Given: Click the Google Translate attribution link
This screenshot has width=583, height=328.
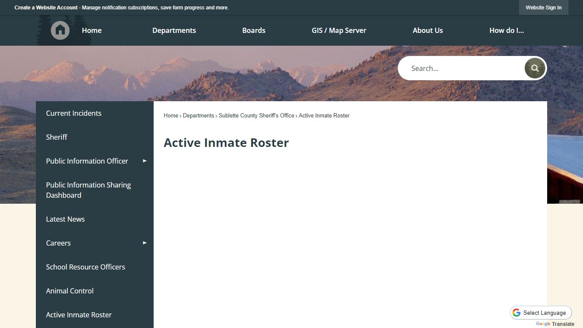Looking at the screenshot, I should tap(555, 324).
